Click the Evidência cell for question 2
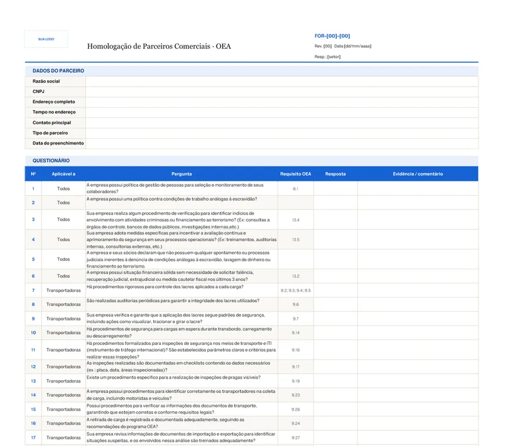The height and width of the screenshot is (446, 509). point(418,203)
